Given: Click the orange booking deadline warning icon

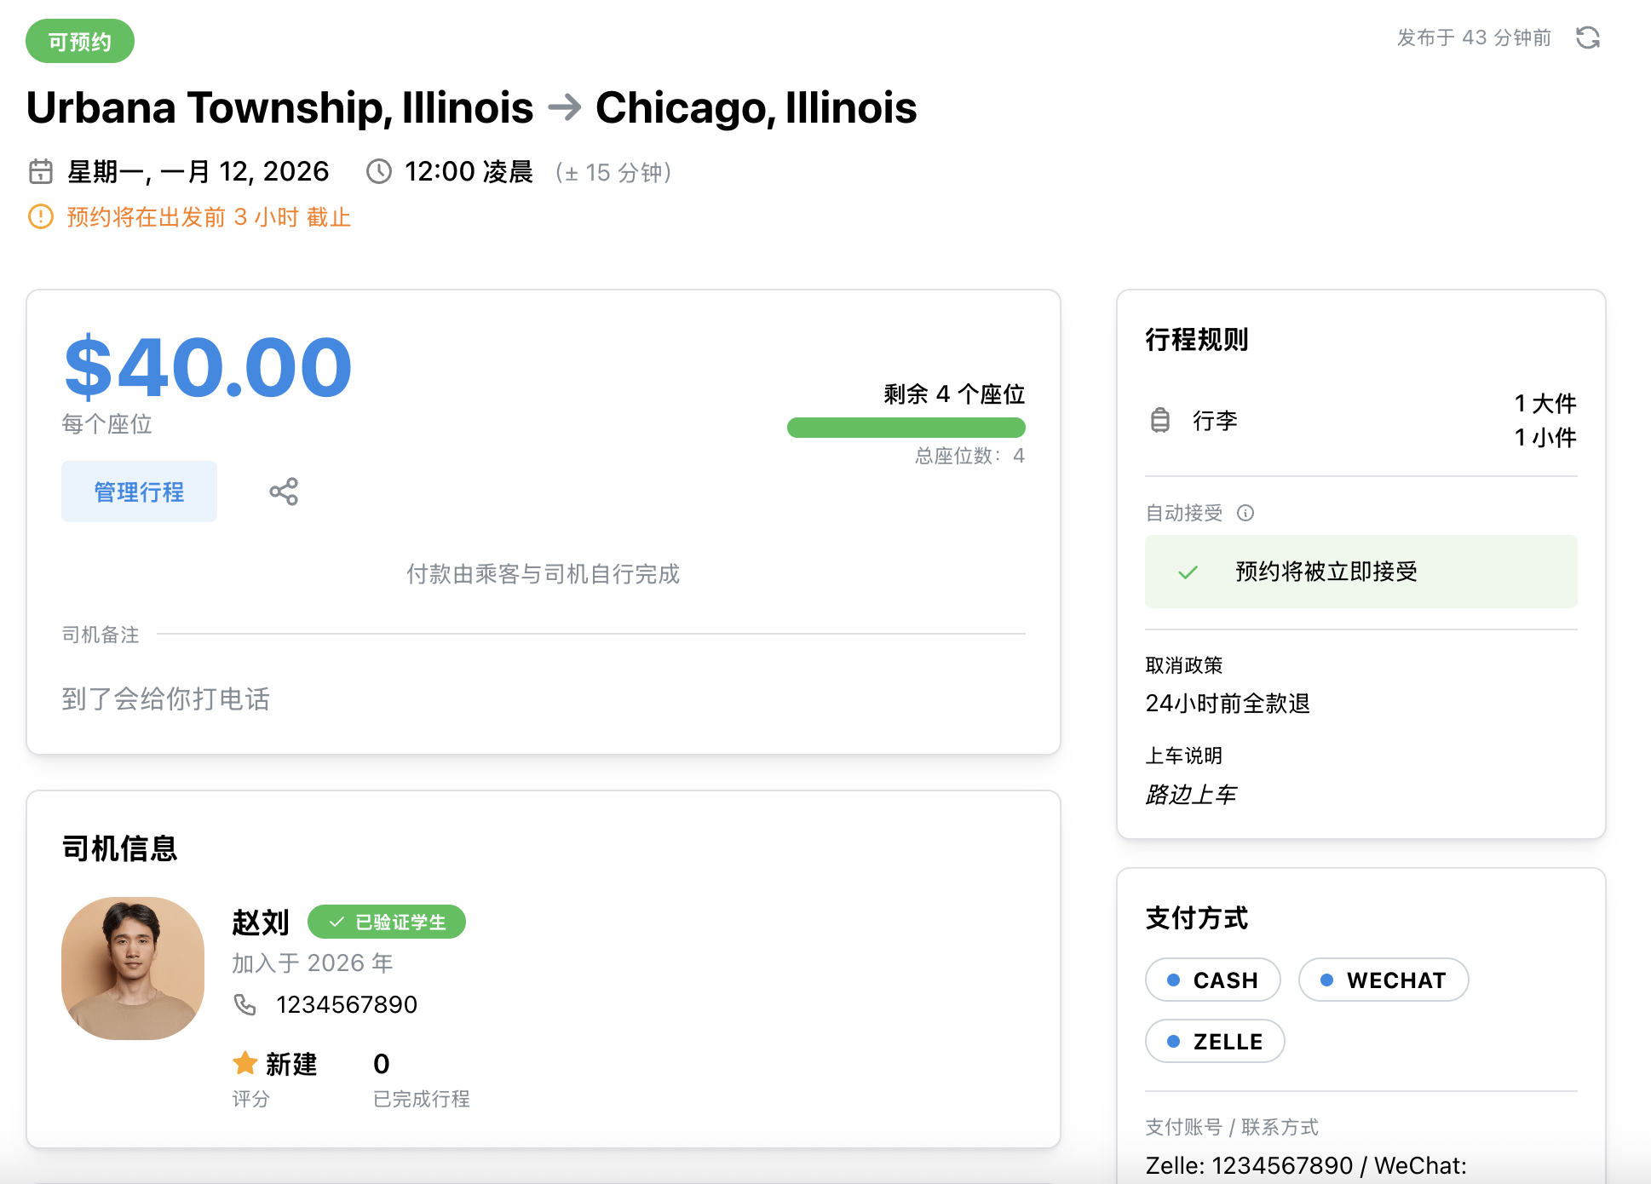Looking at the screenshot, I should pos(41,216).
